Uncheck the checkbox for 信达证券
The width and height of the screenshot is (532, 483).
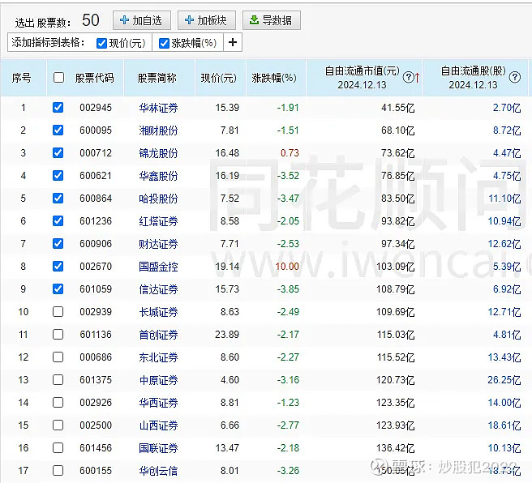(58, 289)
